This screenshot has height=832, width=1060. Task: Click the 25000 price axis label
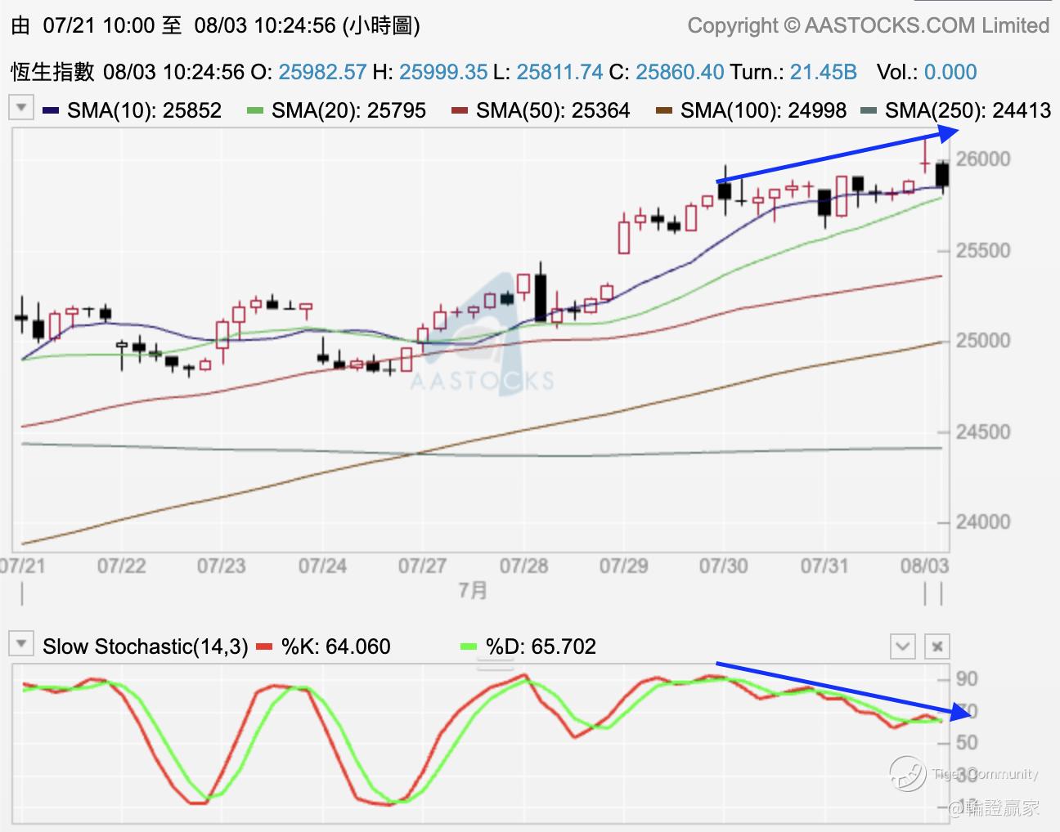[x=983, y=341]
